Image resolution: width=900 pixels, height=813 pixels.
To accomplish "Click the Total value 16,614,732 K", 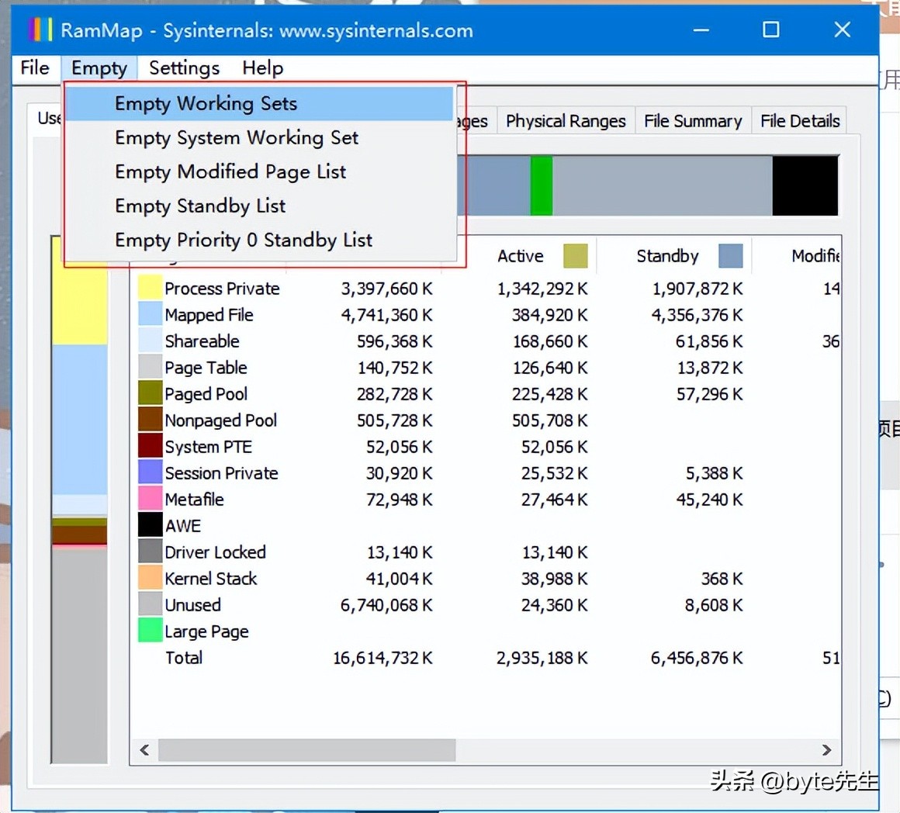I will point(382,658).
